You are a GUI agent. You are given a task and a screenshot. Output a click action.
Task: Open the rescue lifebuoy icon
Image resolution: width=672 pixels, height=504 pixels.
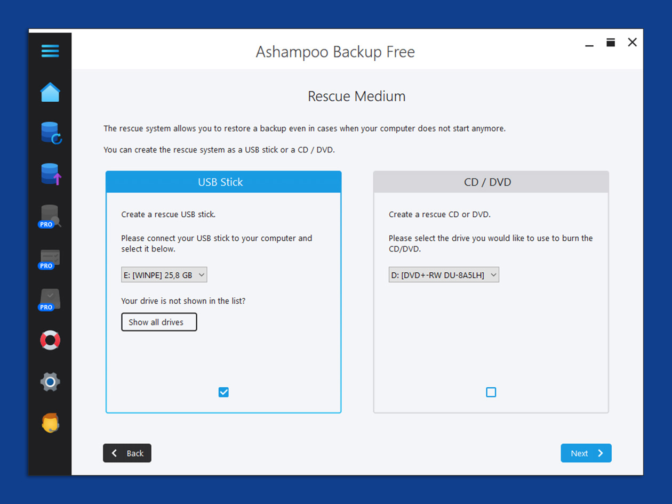coord(50,340)
